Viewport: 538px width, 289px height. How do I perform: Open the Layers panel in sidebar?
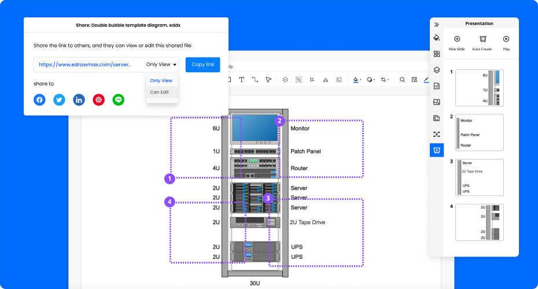click(x=437, y=70)
